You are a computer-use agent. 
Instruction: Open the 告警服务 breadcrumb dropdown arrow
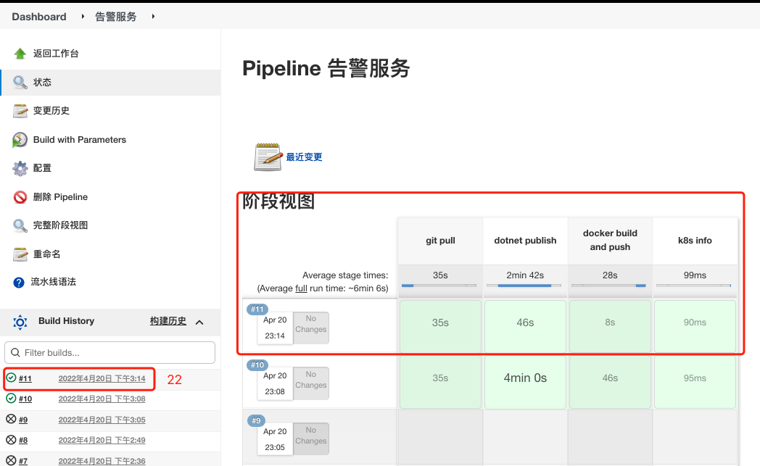(153, 17)
